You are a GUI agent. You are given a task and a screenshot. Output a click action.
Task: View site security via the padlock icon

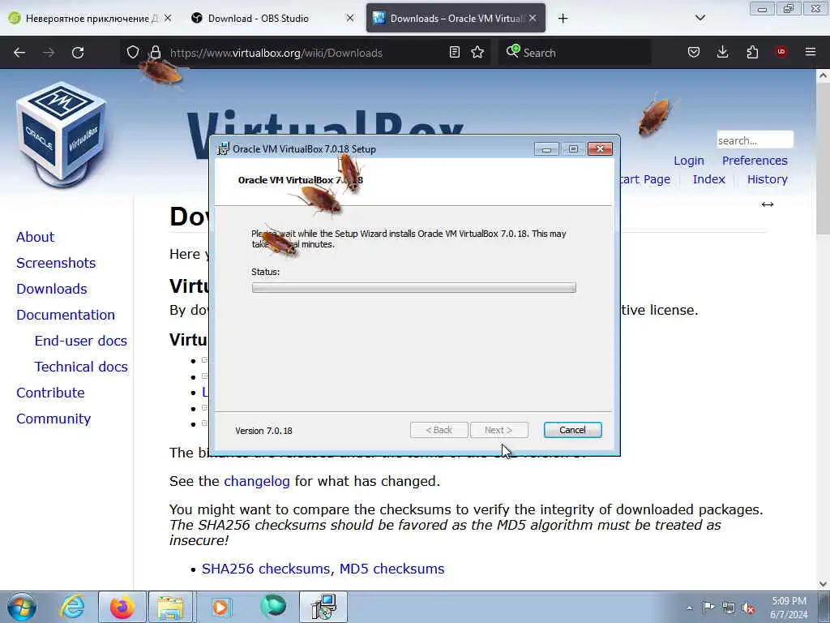click(x=155, y=53)
